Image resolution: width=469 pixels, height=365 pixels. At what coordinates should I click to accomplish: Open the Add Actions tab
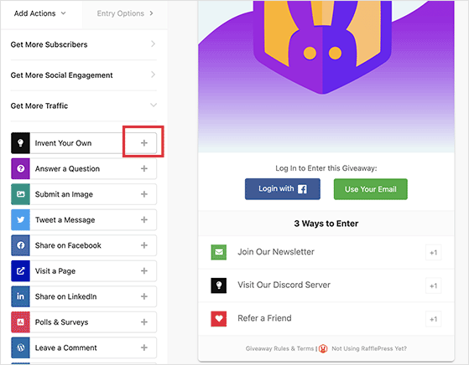click(40, 13)
